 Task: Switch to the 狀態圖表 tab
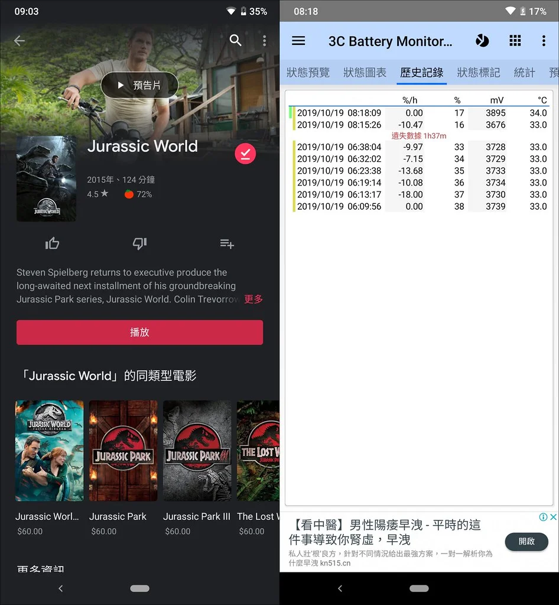tap(365, 73)
